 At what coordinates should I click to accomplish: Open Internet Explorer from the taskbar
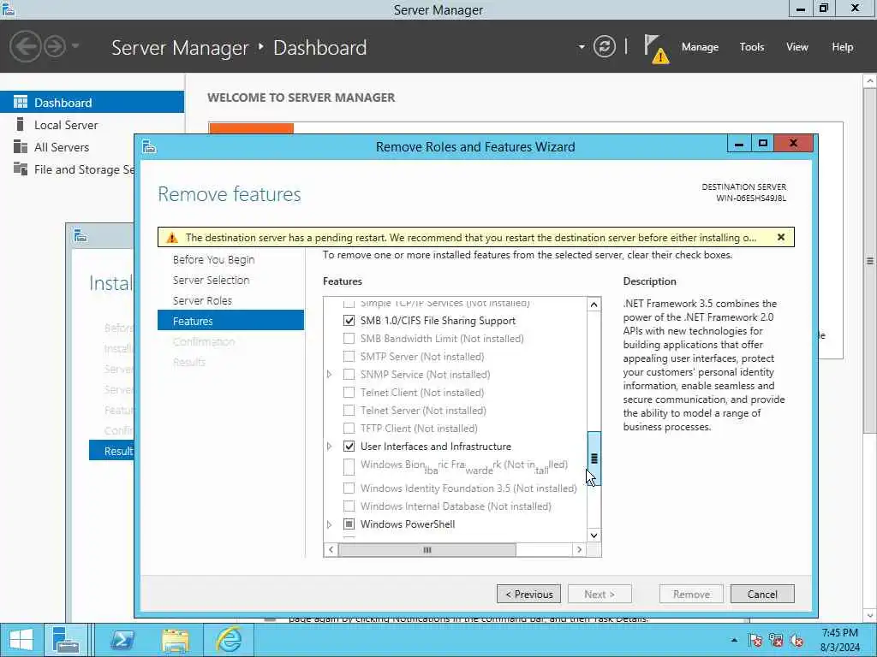230,640
